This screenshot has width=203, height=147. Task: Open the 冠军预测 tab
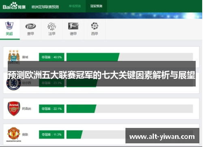pyautogui.click(x=96, y=6)
